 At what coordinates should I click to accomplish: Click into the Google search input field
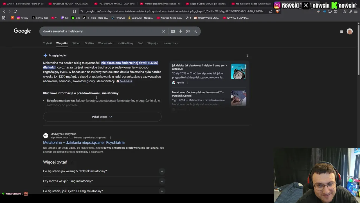101,31
